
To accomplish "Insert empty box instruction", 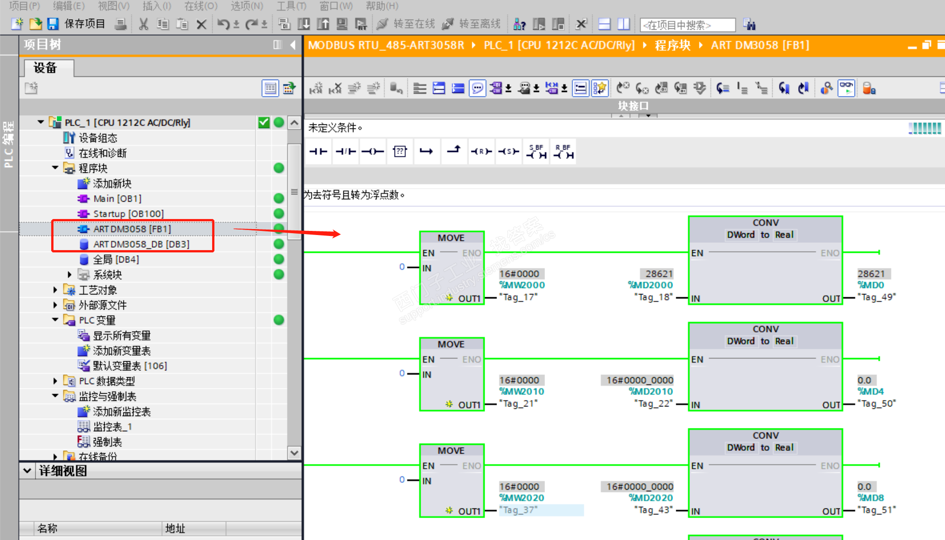I will coord(400,152).
